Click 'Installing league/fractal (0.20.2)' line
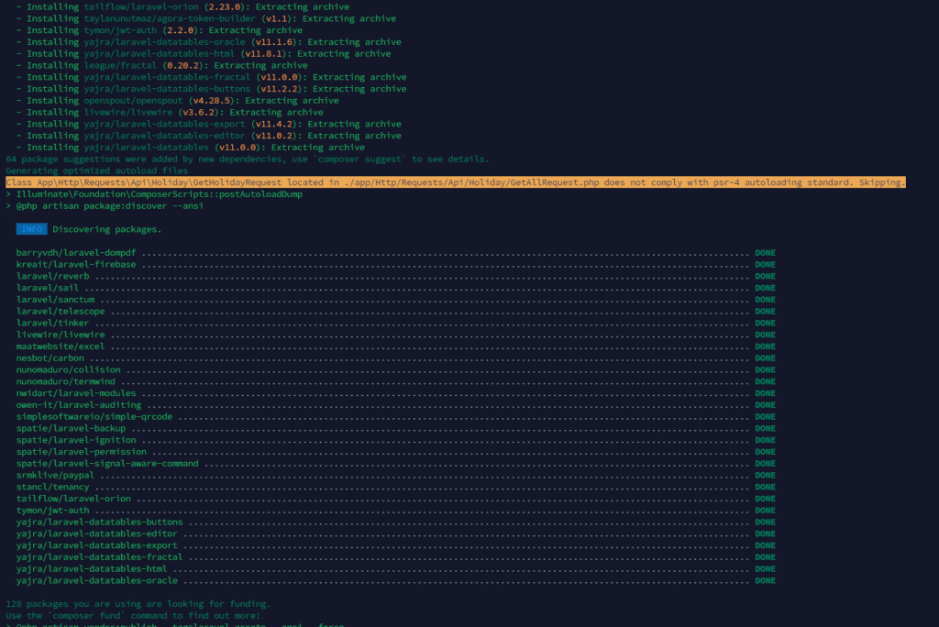This screenshot has width=939, height=627. click(x=161, y=65)
